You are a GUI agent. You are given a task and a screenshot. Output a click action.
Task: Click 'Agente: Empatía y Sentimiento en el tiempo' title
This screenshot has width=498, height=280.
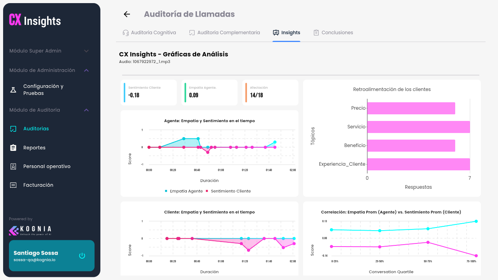tap(209, 121)
